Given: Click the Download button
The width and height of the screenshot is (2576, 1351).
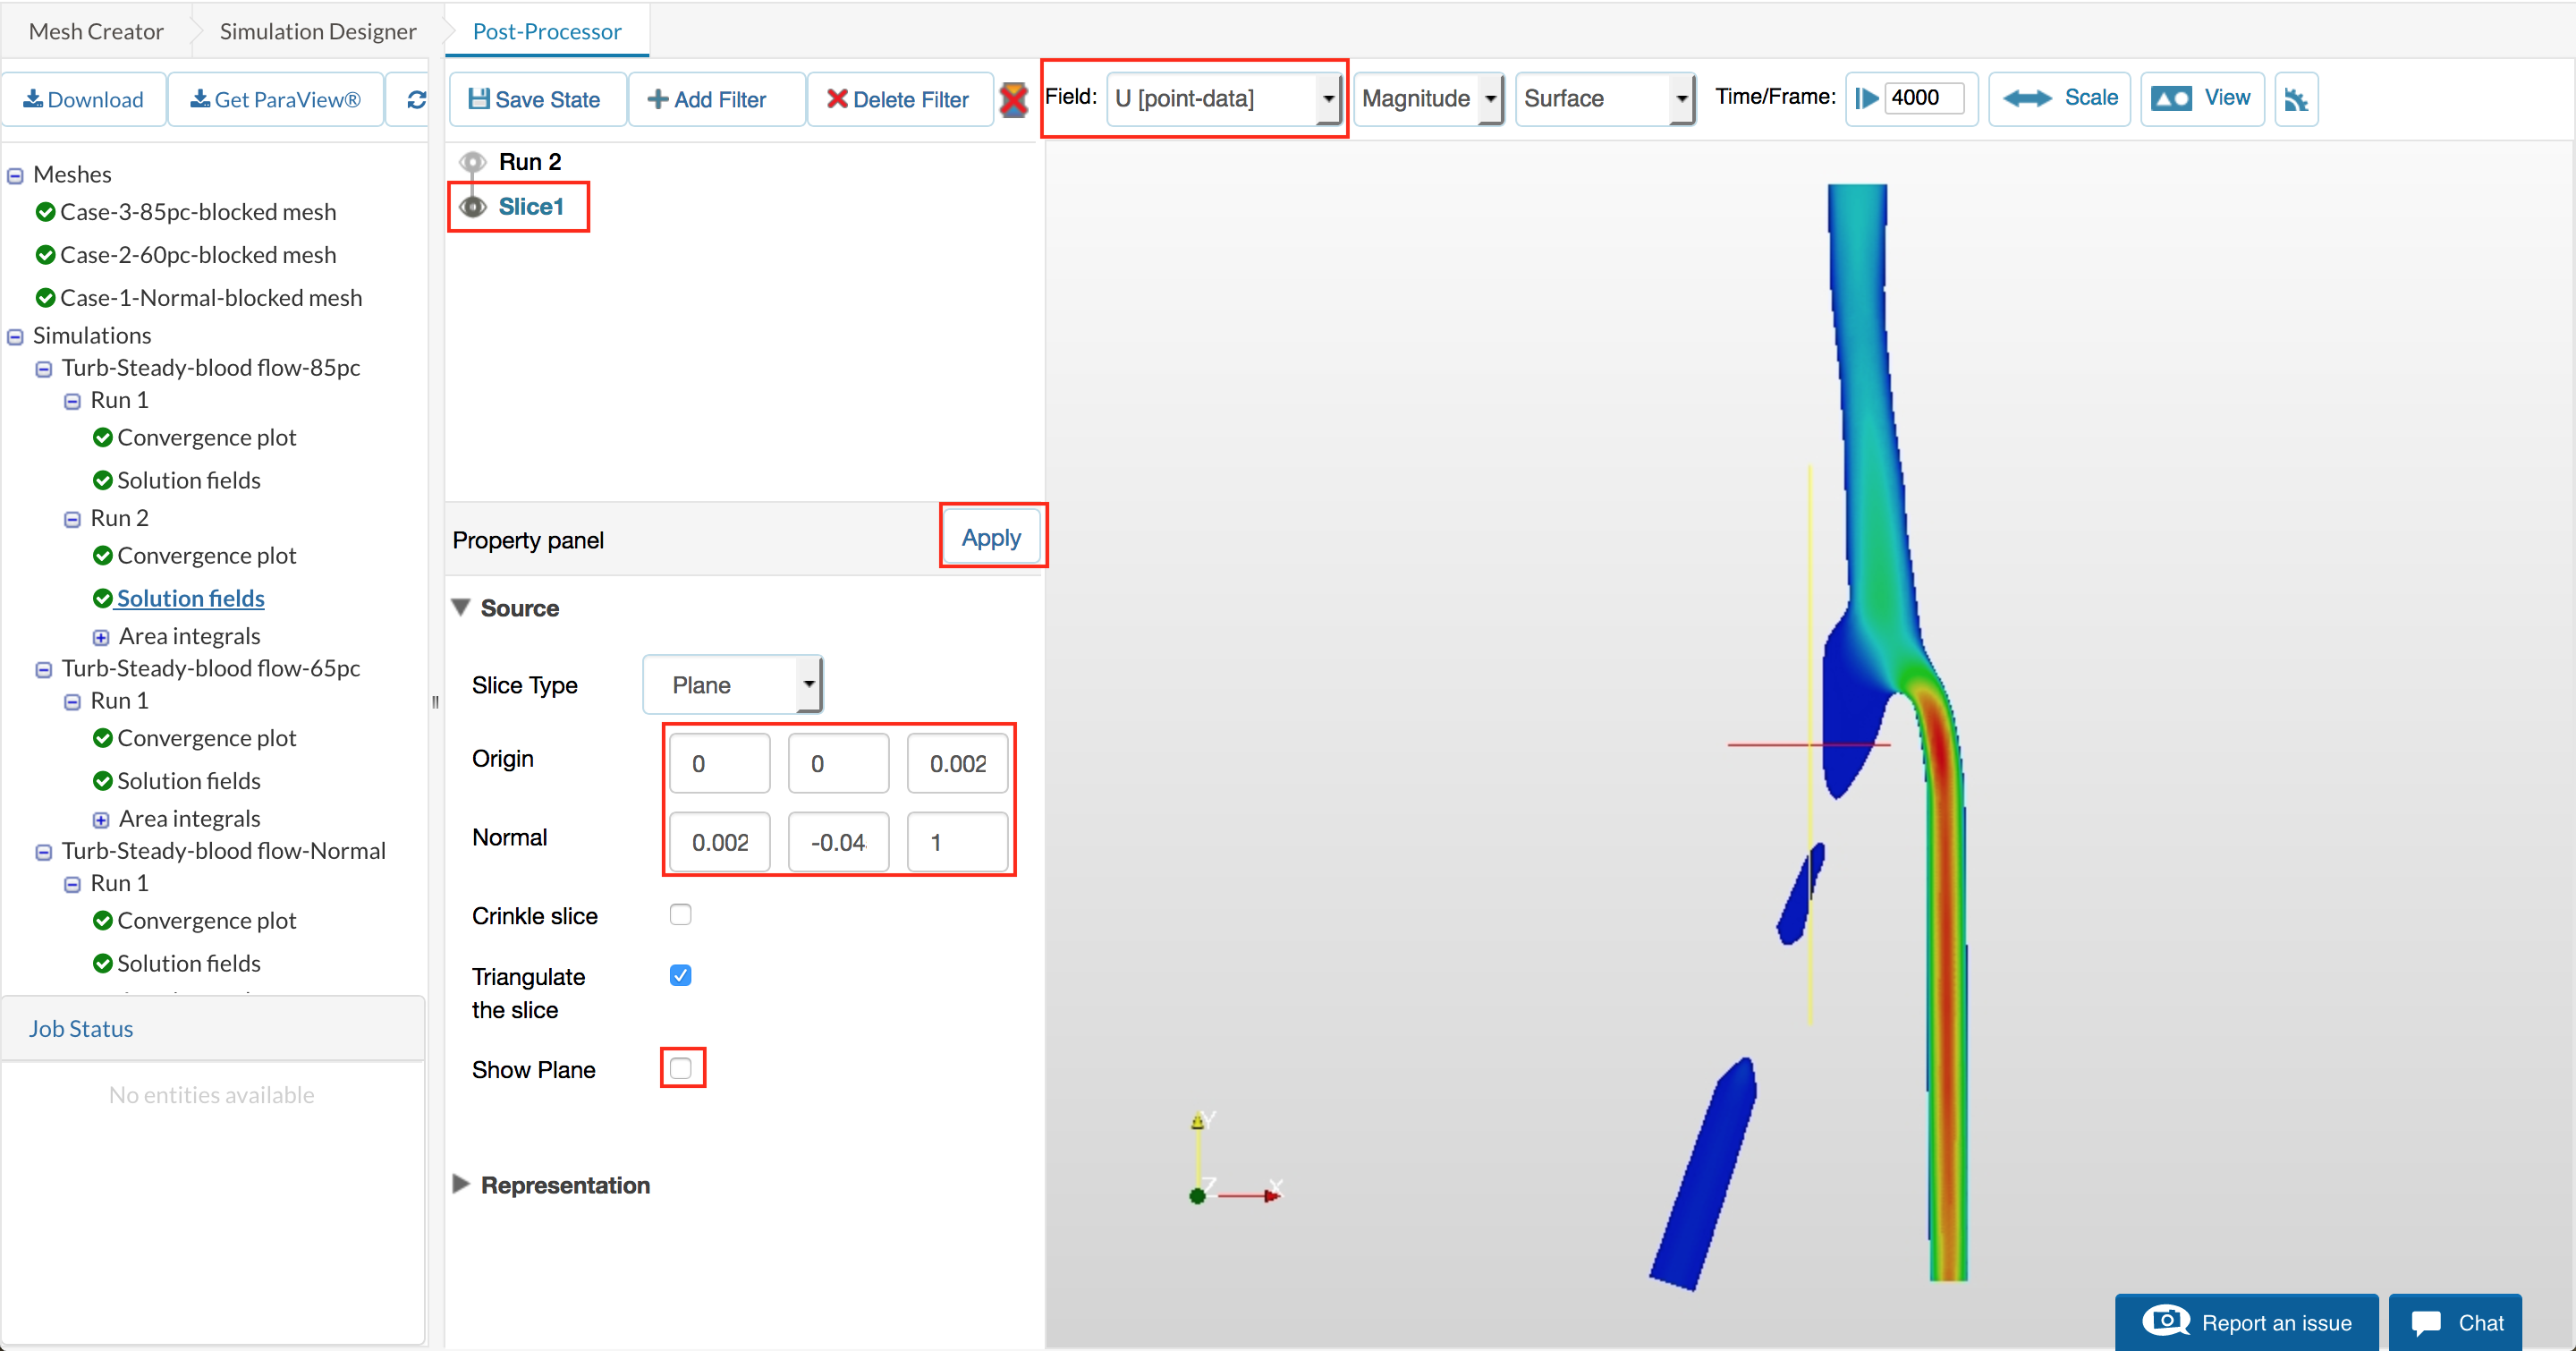Looking at the screenshot, I should click(84, 99).
